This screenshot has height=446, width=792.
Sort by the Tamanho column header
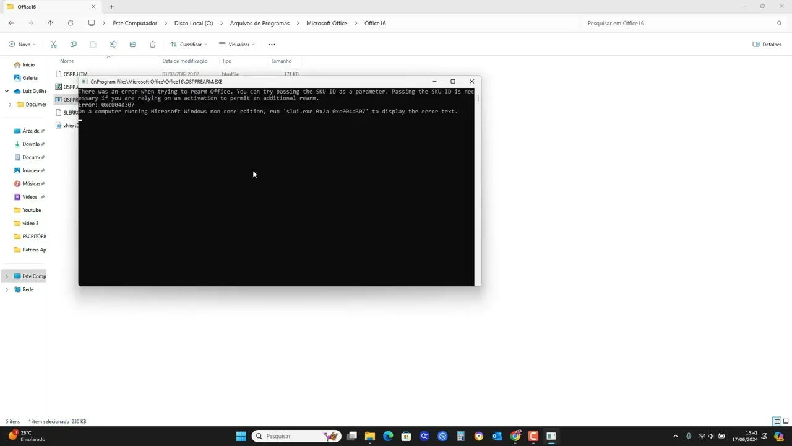click(x=281, y=61)
